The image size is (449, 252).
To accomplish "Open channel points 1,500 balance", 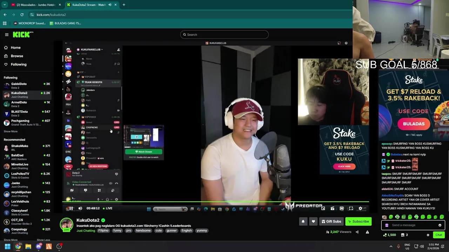I will pyautogui.click(x=389, y=235).
